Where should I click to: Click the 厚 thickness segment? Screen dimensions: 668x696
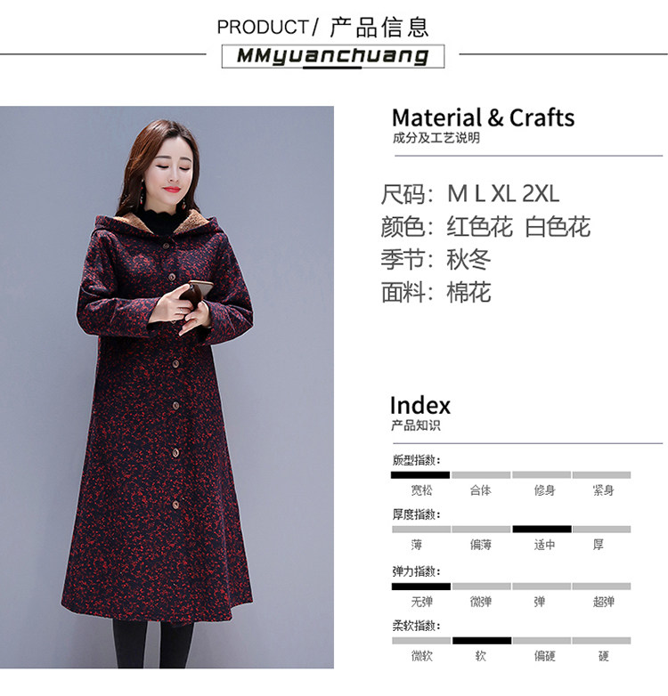(602, 529)
